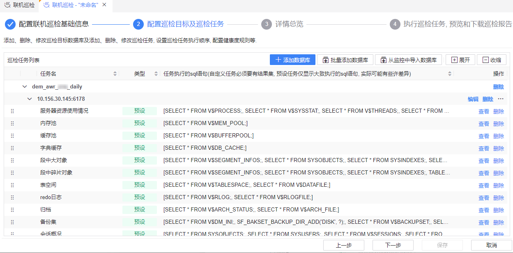
Task: Select SQL text SELECT * FROM V$BUFFERPOOL
Action: 208,136
